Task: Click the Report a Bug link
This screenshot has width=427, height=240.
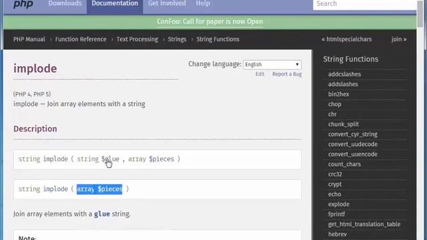Action: tap(287, 74)
